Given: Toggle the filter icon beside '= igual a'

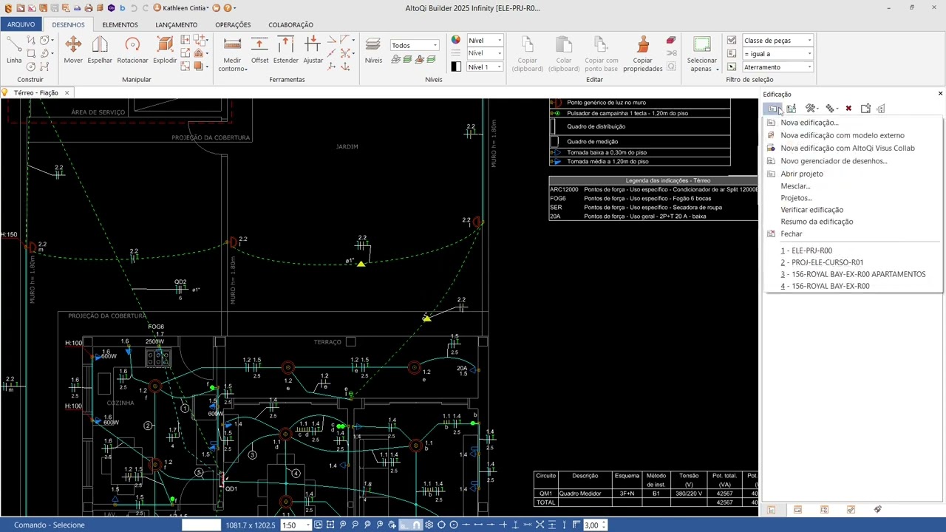Looking at the screenshot, I should pos(732,53).
